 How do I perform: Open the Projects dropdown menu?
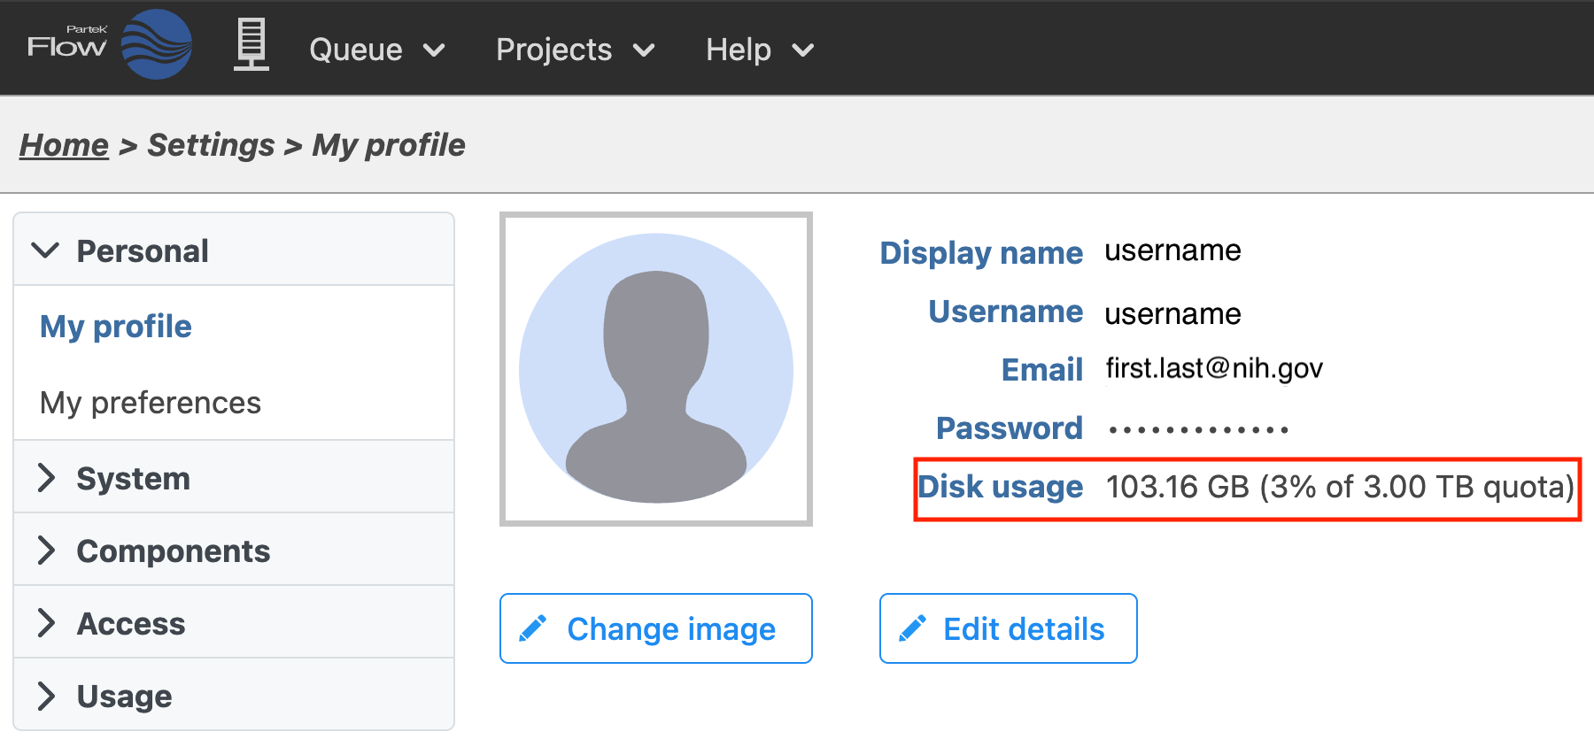(x=575, y=50)
